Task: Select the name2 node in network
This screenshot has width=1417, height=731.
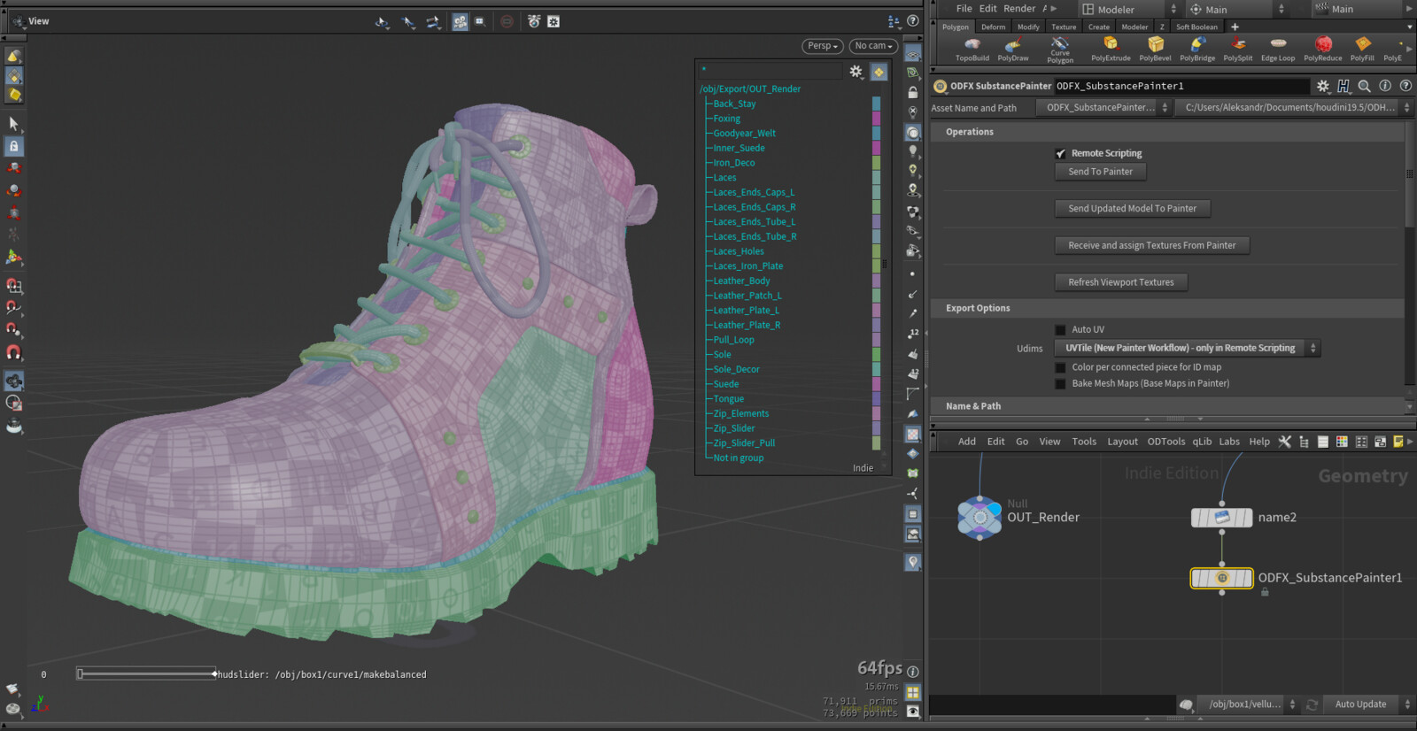Action: tap(1221, 518)
